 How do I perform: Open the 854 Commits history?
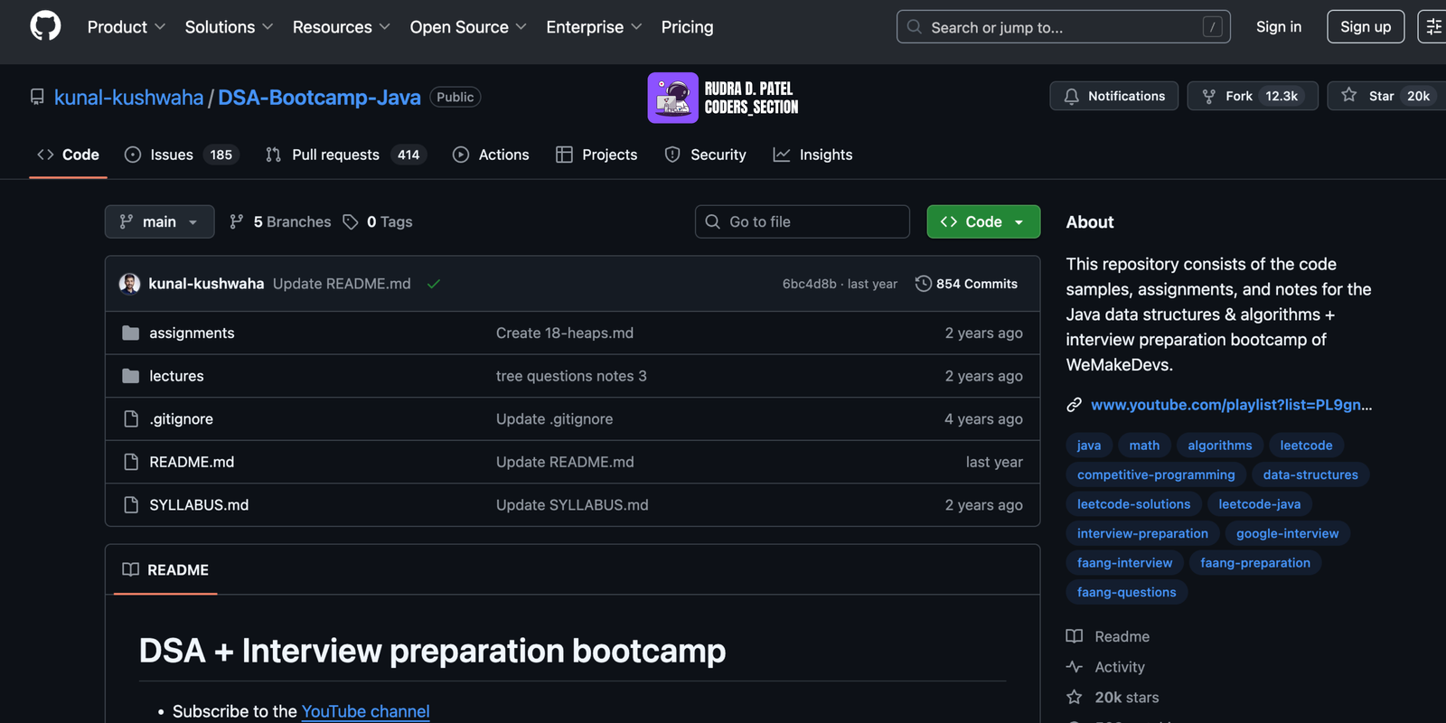click(966, 284)
